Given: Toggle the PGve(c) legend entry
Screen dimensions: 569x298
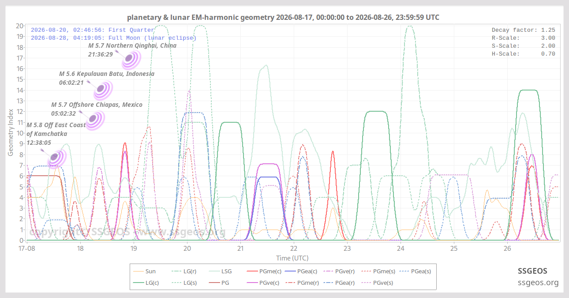Looking at the screenshot, I should click(262, 283).
